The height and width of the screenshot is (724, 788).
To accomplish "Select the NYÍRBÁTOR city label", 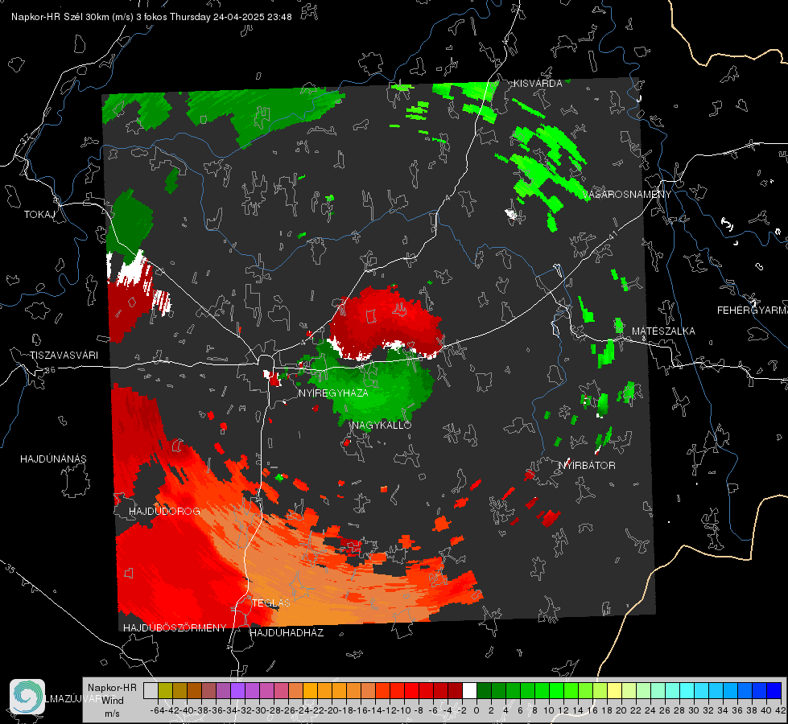I will click(x=587, y=466).
